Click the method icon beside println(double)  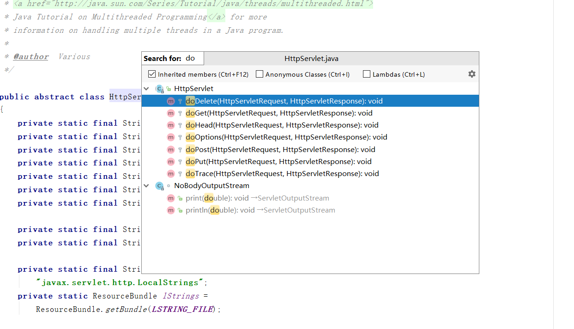[x=171, y=210]
